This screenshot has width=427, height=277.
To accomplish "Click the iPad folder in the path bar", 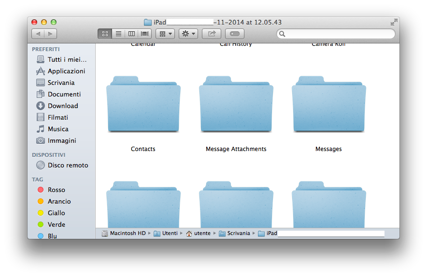I will point(268,233).
